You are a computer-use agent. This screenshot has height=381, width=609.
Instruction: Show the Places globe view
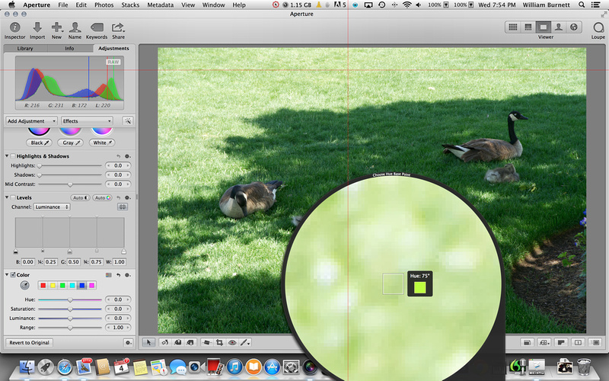coord(574,27)
